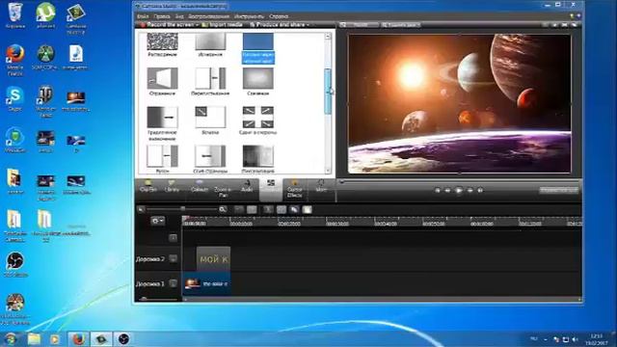617x347 pixels.
Task: Click the timeline playhead marker
Action: (x=185, y=218)
